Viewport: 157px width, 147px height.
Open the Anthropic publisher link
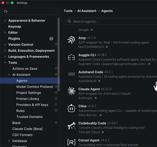click(x=85, y=98)
